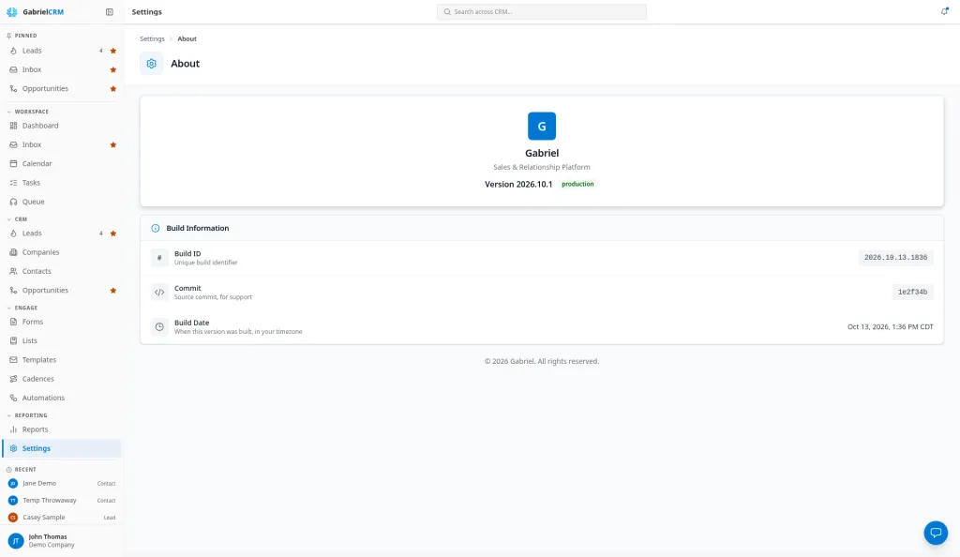Open Reports in the sidebar

(61, 429)
